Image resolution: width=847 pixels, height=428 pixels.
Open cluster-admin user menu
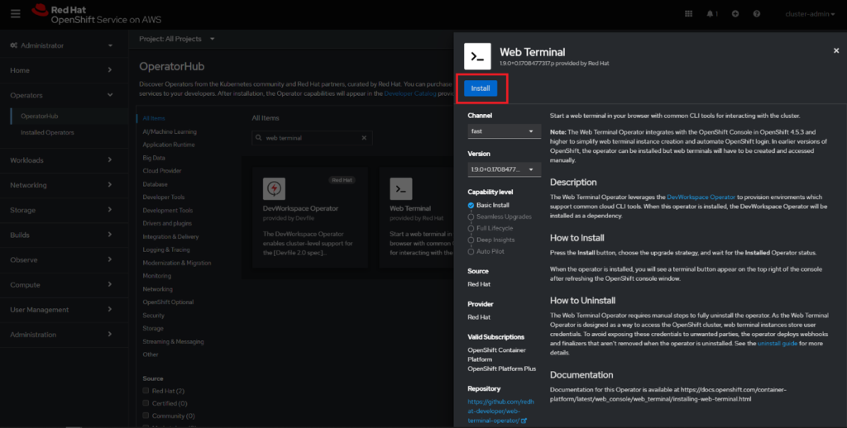point(810,14)
